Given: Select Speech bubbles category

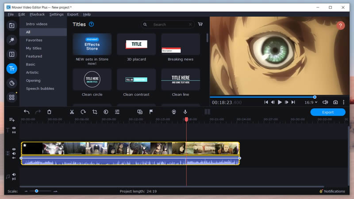Looking at the screenshot, I should tap(40, 89).
